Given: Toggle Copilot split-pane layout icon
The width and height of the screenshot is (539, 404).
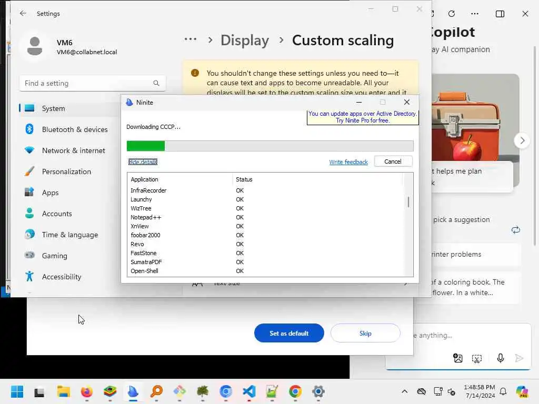Looking at the screenshot, I should pyautogui.click(x=500, y=14).
